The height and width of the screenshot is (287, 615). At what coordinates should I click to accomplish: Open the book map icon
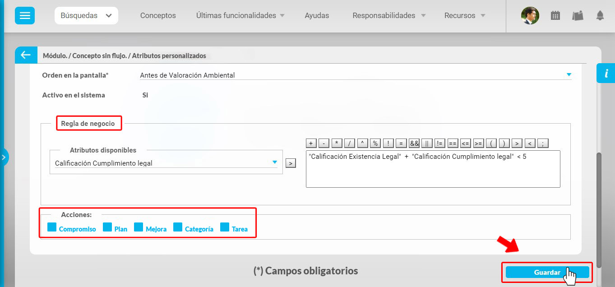click(578, 15)
